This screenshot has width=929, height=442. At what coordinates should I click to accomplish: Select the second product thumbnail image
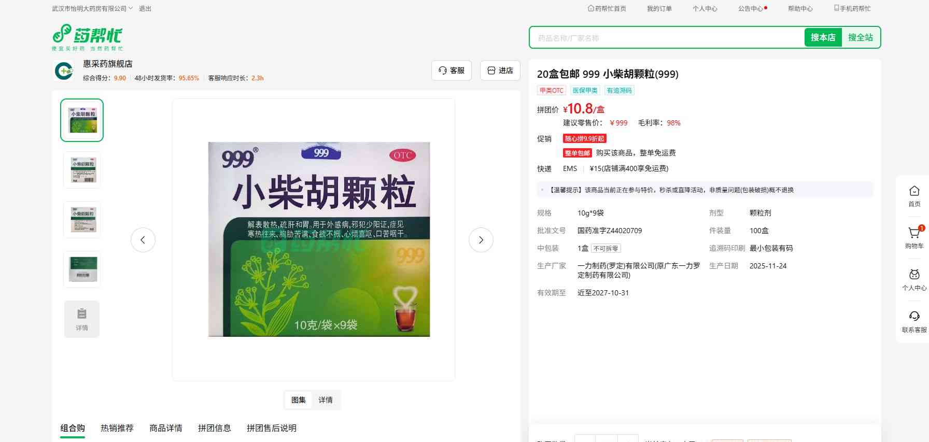(82, 170)
